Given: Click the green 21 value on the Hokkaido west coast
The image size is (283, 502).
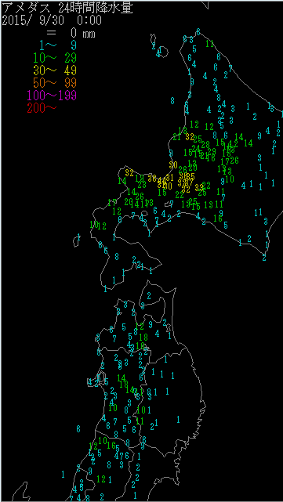Looking at the screenshot, I should tap(177, 137).
